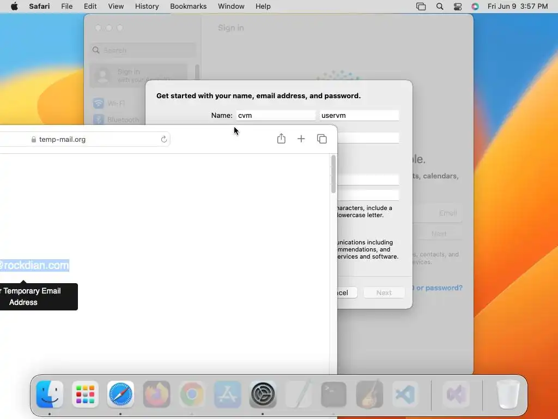Image resolution: width=558 pixels, height=419 pixels.
Task: Open Visual Studio Code from the Dock
Action: pyautogui.click(x=405, y=394)
